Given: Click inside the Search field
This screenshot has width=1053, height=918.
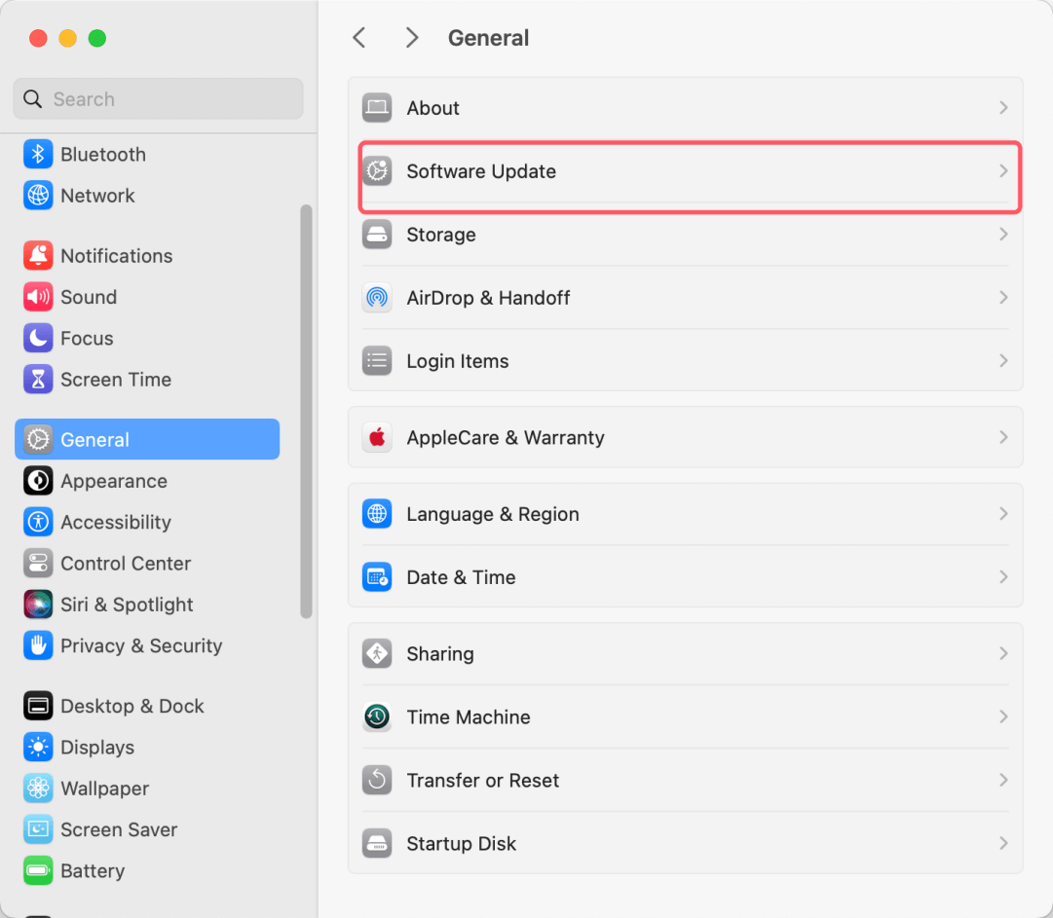Looking at the screenshot, I should coord(156,98).
